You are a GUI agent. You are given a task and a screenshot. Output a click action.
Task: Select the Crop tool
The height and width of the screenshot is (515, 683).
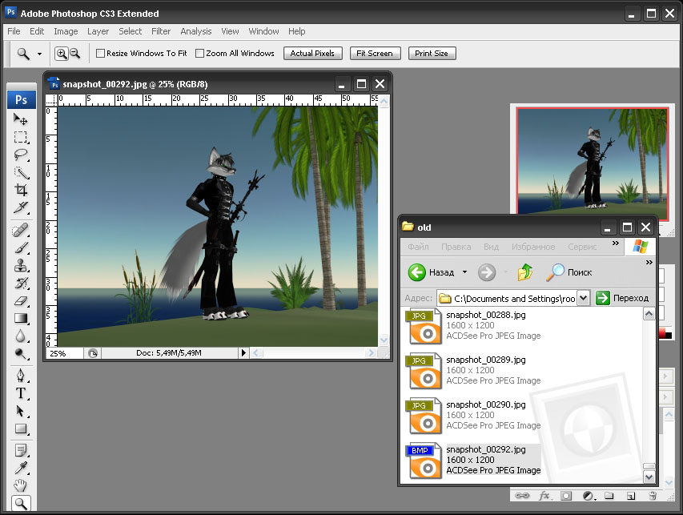click(21, 191)
